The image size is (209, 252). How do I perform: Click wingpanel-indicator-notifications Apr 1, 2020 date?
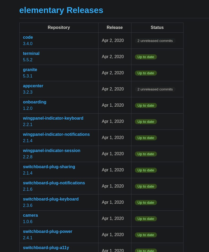coord(113,138)
